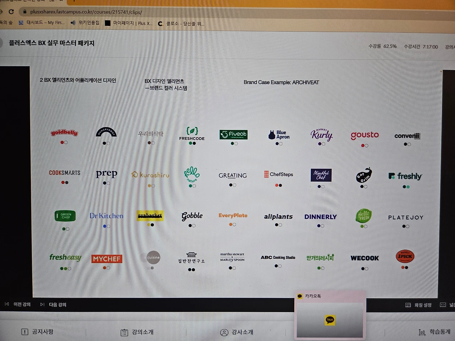
Task: Click the Hungryroot arch logo
Action: pyautogui.click(x=106, y=132)
